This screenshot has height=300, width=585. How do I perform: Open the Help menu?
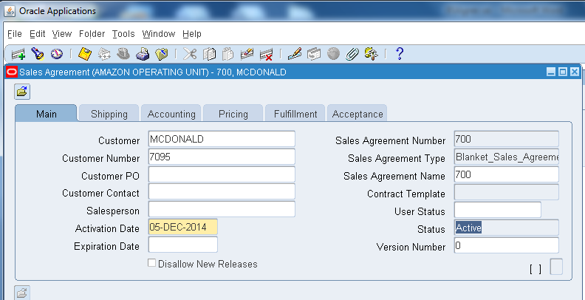[192, 34]
